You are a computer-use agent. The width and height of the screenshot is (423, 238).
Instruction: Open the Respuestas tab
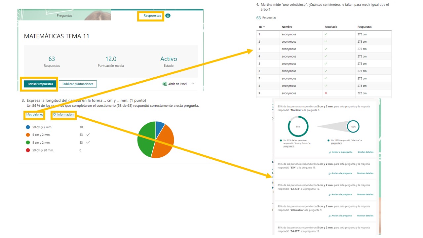click(152, 16)
